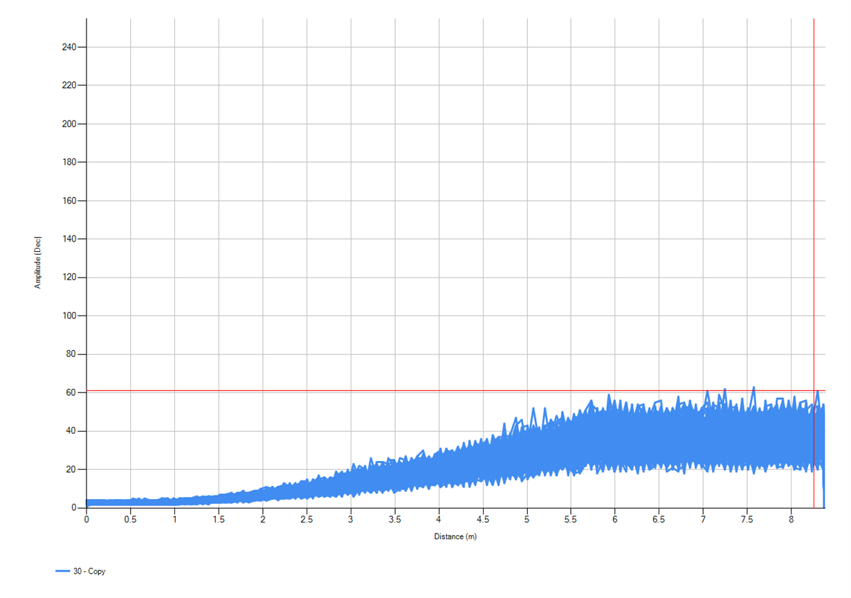Screen dimensions: 851x598
Task: Click the x-axis label 4.5
Action: (x=483, y=518)
